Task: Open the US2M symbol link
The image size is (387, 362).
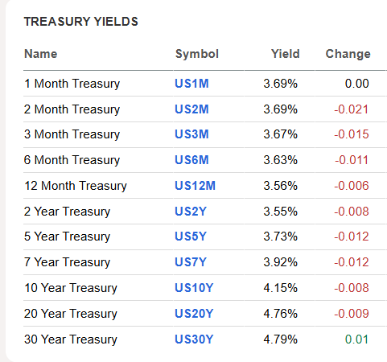Action: pos(191,109)
